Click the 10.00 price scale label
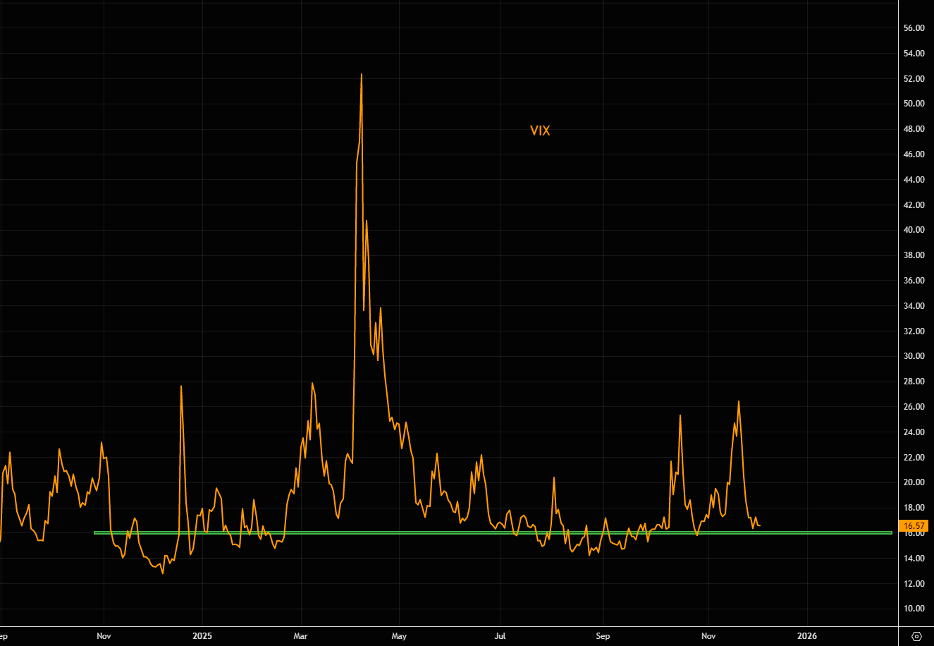The image size is (934, 646). 914,609
